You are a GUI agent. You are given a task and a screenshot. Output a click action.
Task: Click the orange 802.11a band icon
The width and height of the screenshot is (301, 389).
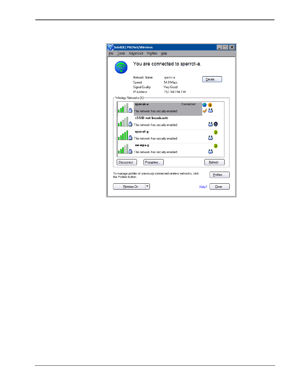pos(210,105)
